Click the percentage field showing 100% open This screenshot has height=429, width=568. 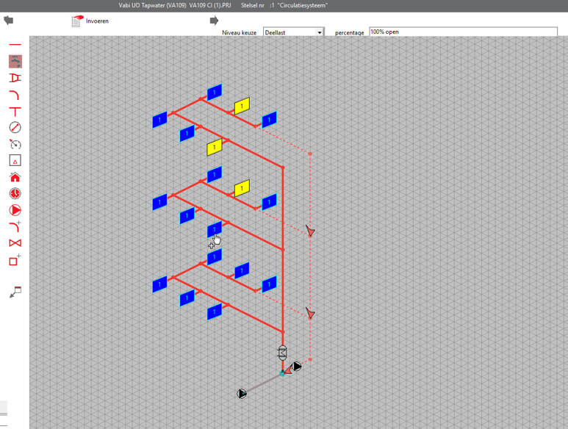point(463,32)
